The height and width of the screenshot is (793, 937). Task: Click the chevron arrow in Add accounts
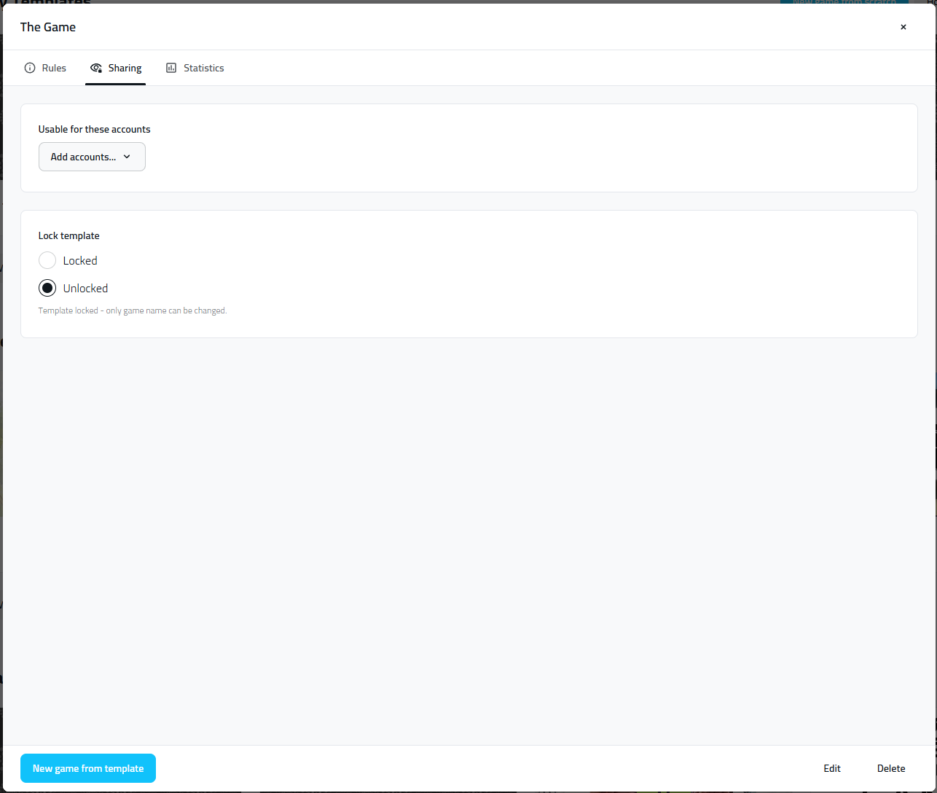pos(127,157)
